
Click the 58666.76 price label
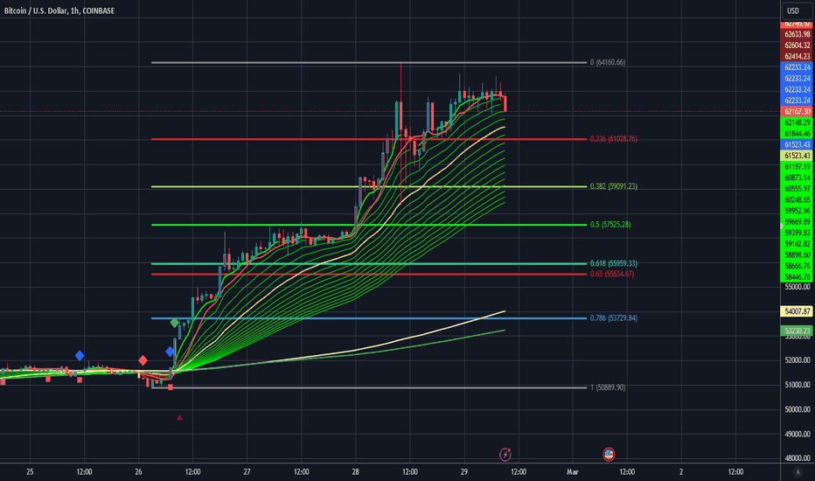[x=798, y=266]
